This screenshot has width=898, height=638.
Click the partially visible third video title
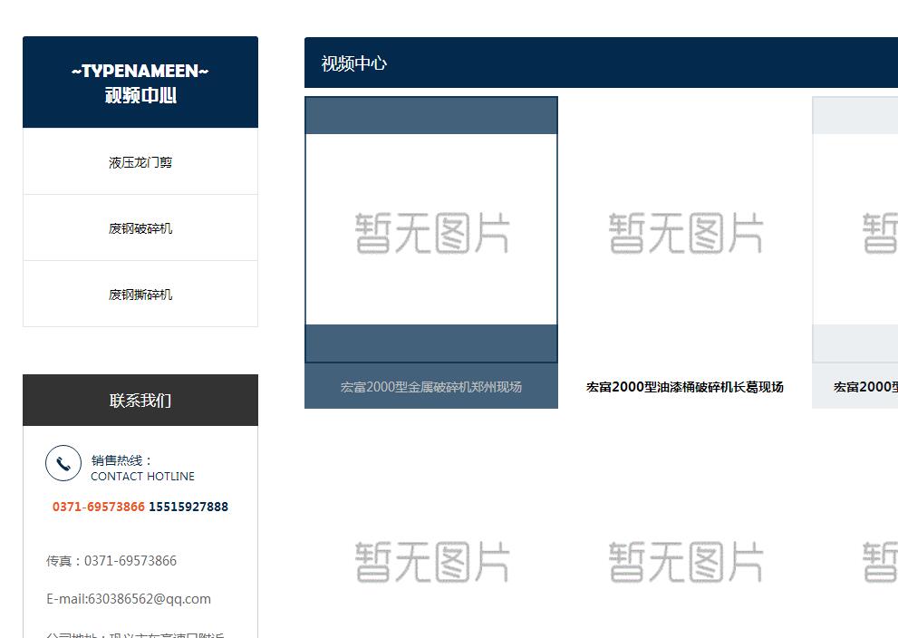pos(865,387)
